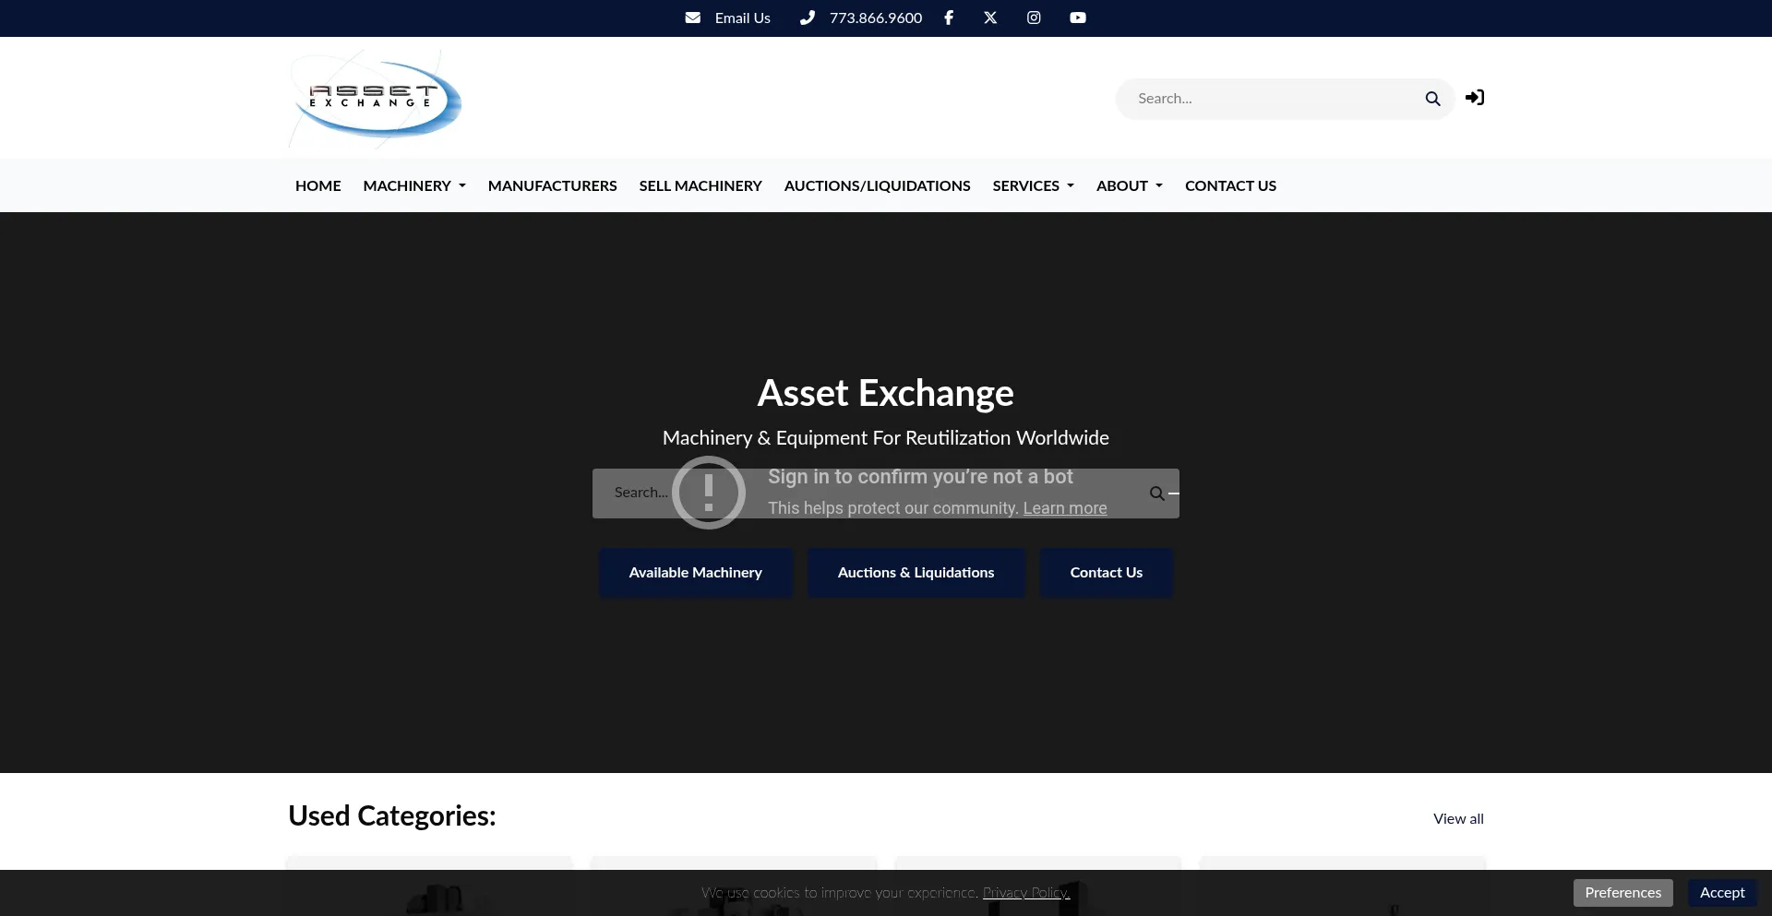This screenshot has height=916, width=1772.
Task: Go to HOME in the navigation
Action: pos(317,185)
